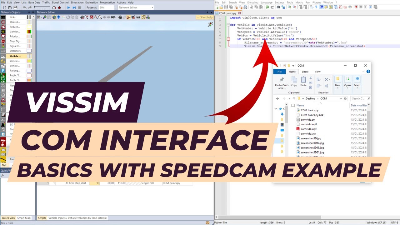Toggle Detectors display box in Network Objects
Screen dimensions: 400x225
(x=29, y=51)
